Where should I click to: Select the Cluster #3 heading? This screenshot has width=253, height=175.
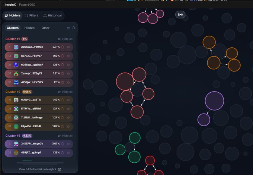point(13,136)
